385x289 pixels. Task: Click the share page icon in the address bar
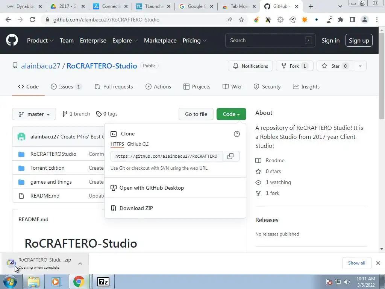tap(229, 20)
